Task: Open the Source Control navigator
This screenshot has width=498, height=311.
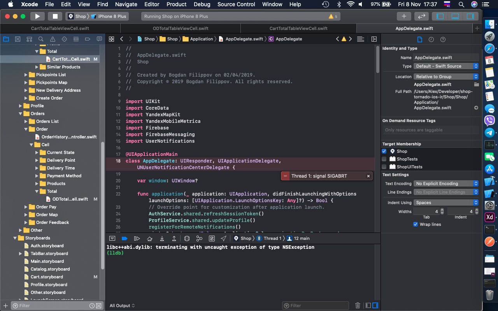Action: tap(18, 39)
